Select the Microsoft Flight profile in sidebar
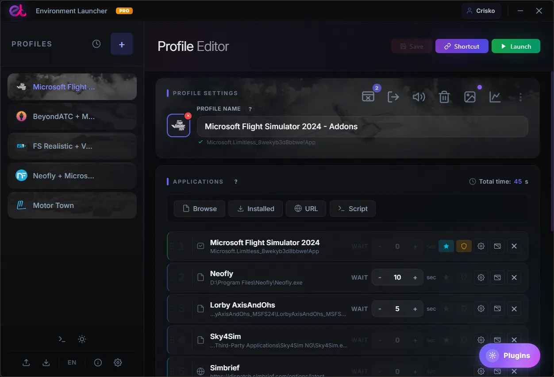This screenshot has height=377, width=554. click(72, 87)
